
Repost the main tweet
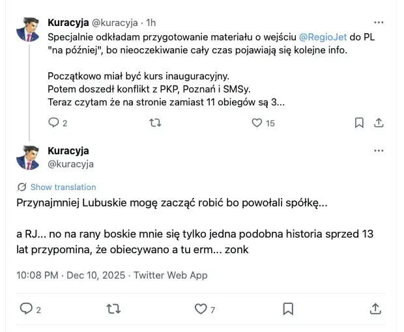click(x=113, y=309)
